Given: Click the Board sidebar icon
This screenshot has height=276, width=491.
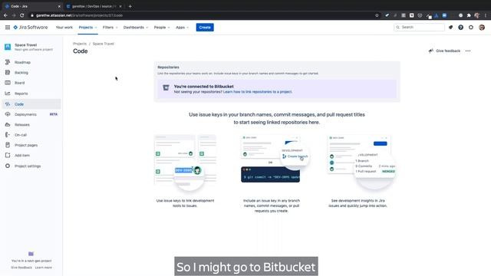Looking at the screenshot, I should click(8, 83).
